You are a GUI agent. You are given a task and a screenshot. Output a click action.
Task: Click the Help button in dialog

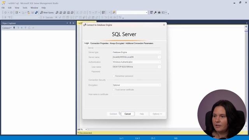[x=142, y=114]
